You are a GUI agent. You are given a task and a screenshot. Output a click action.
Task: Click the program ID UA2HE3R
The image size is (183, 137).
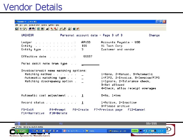point(27,35)
